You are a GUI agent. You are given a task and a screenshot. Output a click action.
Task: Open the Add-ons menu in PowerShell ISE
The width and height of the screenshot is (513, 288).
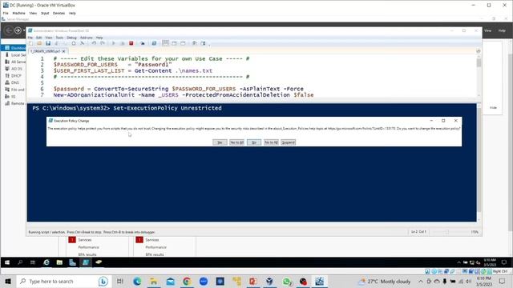(86, 38)
